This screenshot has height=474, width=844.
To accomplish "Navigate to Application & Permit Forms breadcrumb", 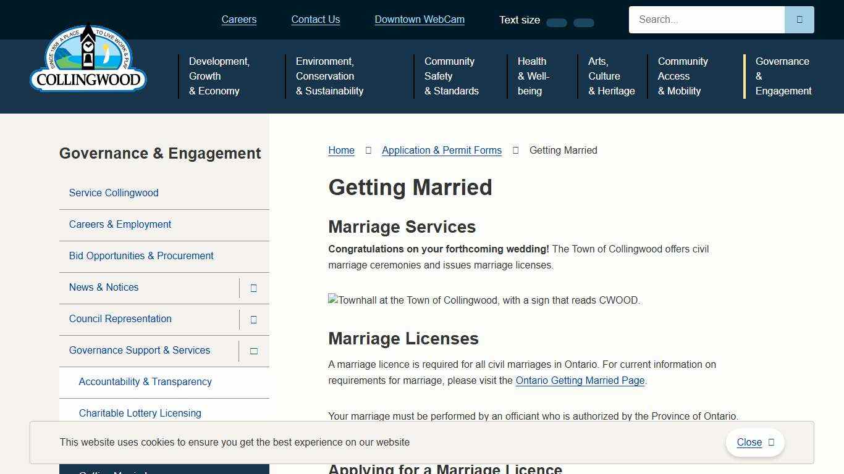I will coord(442,150).
